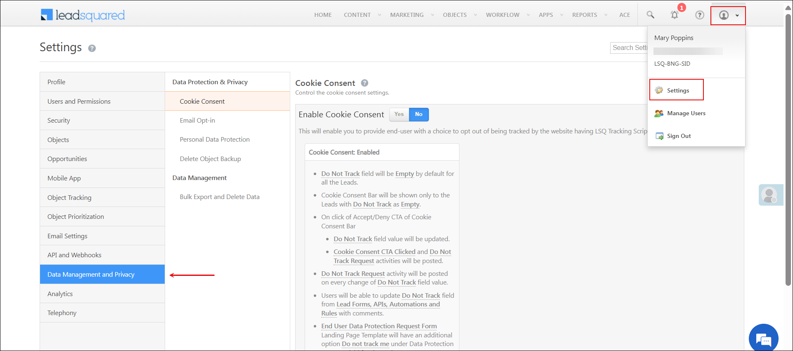Select Settings from the profile menu
The height and width of the screenshot is (351, 793).
click(677, 90)
